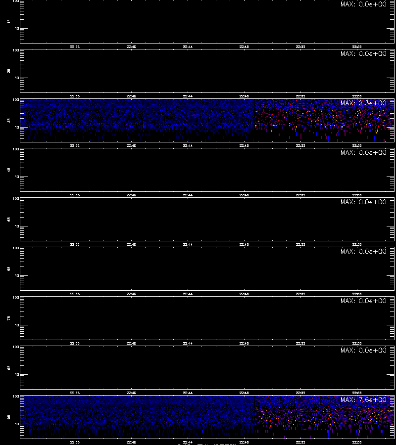Click the 22:40 tick label under panel 2R
This screenshot has height=445, width=396.
point(131,96)
